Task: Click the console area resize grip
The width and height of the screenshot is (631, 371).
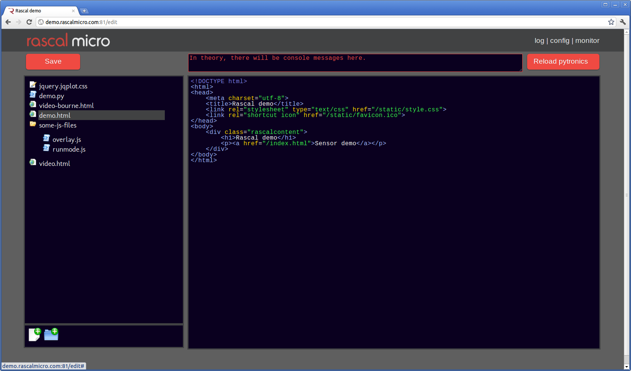Action: 521,70
